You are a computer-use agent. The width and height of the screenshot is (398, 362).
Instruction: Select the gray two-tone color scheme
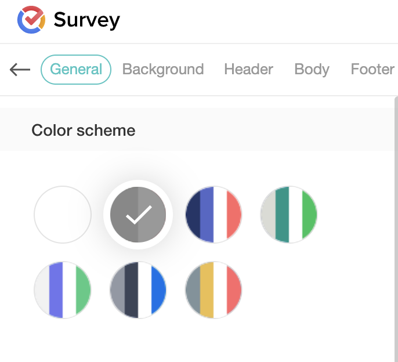pyautogui.click(x=138, y=215)
